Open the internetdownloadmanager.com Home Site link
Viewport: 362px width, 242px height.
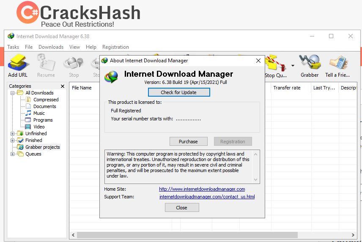click(202, 189)
